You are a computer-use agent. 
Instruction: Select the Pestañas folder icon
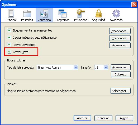[27, 14]
